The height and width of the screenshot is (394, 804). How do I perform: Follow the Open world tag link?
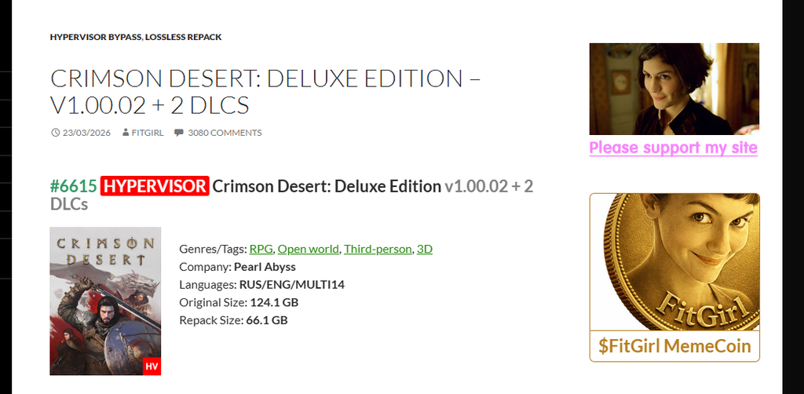pos(309,249)
